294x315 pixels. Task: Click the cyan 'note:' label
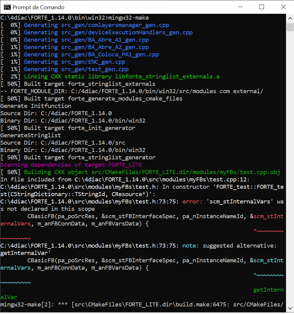click(191, 246)
